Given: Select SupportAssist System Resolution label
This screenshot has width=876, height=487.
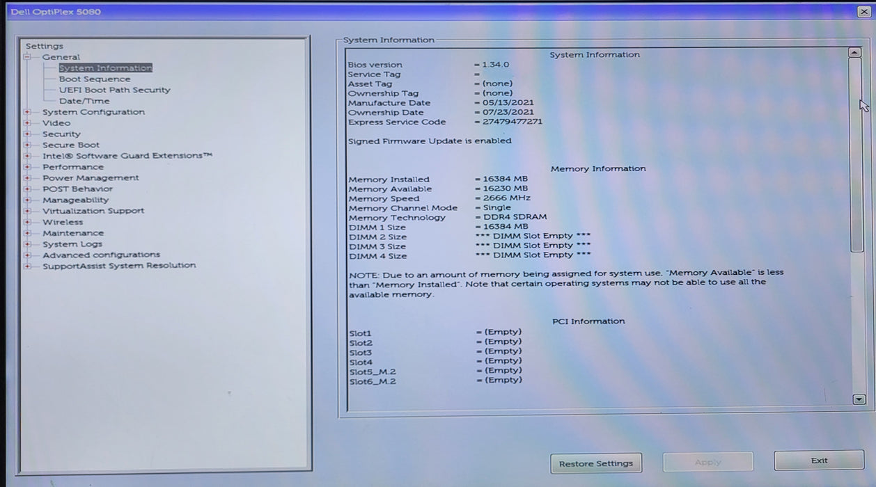Looking at the screenshot, I should pyautogui.click(x=119, y=266).
